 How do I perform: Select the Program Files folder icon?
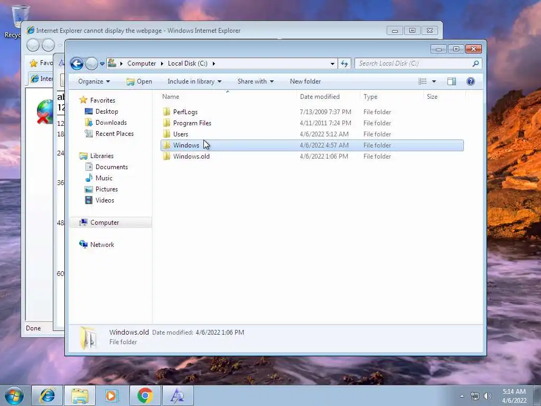coord(166,123)
